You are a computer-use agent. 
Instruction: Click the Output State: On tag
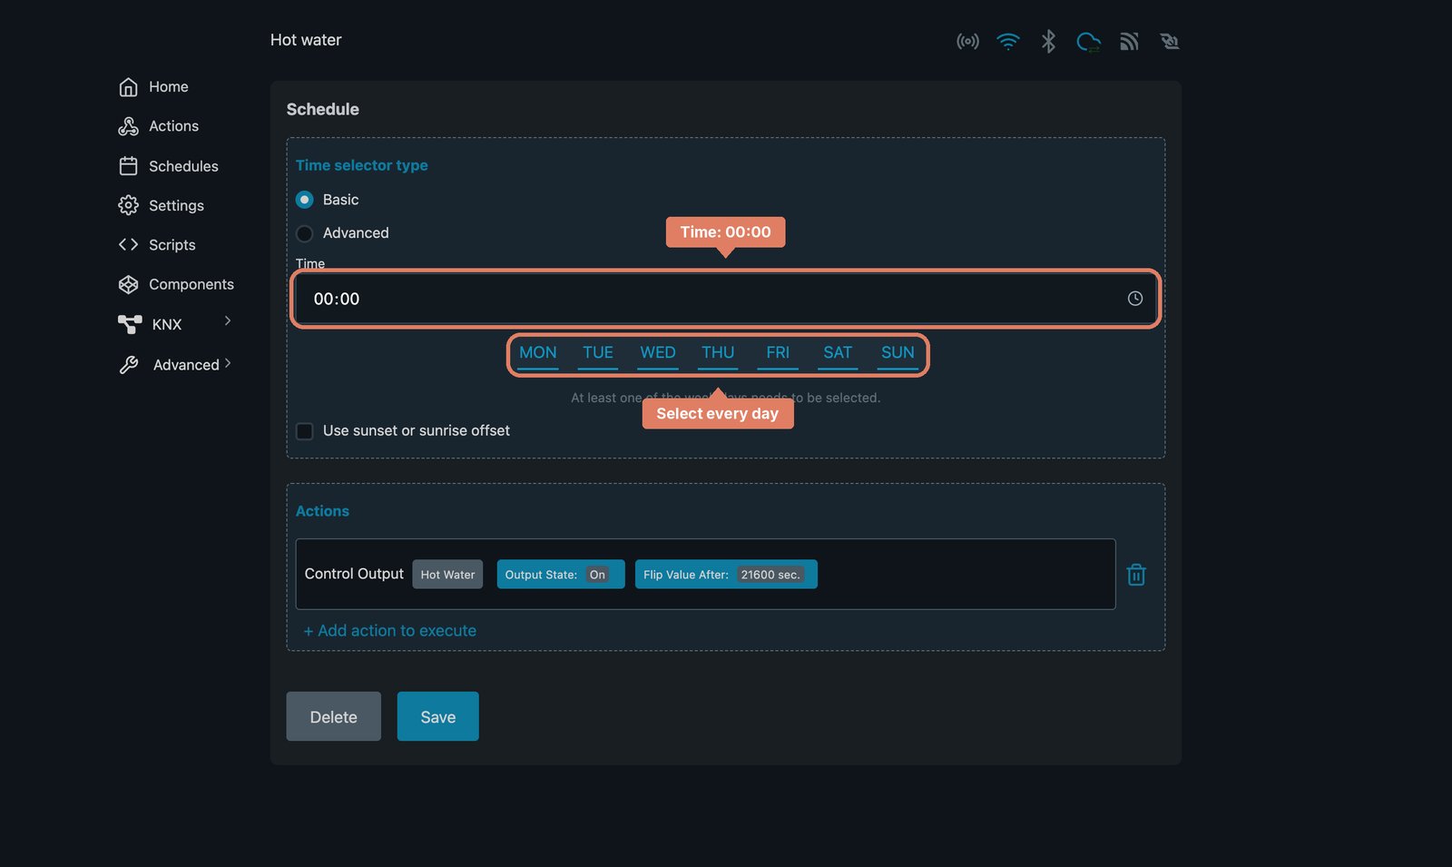pyautogui.click(x=561, y=575)
